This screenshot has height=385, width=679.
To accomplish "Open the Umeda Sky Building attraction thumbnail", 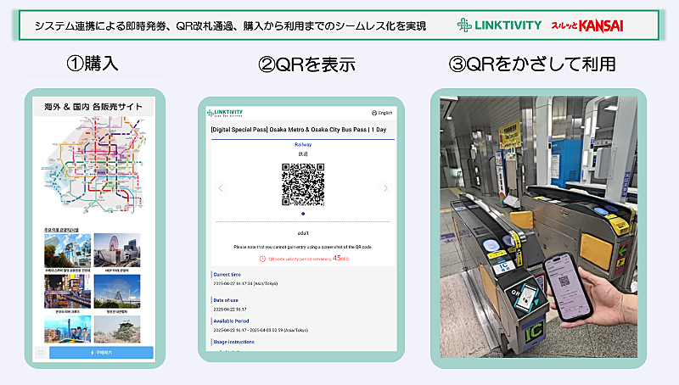I will click(68, 250).
